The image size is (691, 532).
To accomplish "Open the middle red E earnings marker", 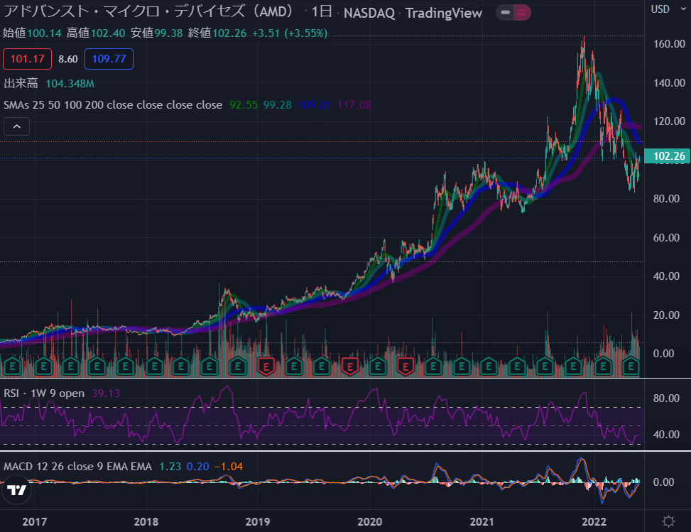I will pyautogui.click(x=350, y=367).
